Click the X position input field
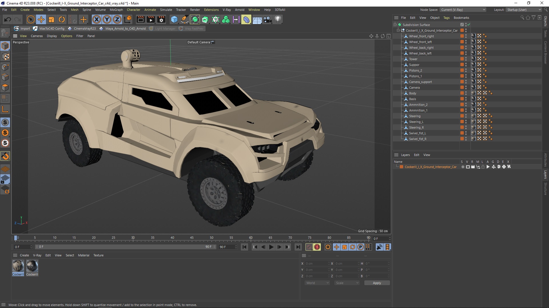The width and height of the screenshot is (549, 308). (316, 263)
